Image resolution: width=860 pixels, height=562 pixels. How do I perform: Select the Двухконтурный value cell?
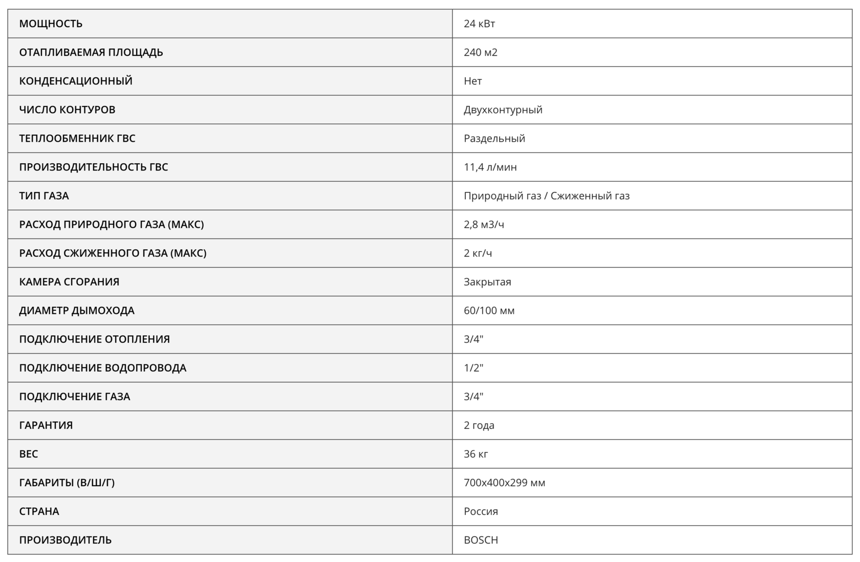503,110
